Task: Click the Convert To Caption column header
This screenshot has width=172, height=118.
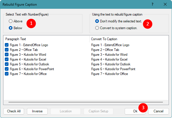Action: (x=129, y=39)
